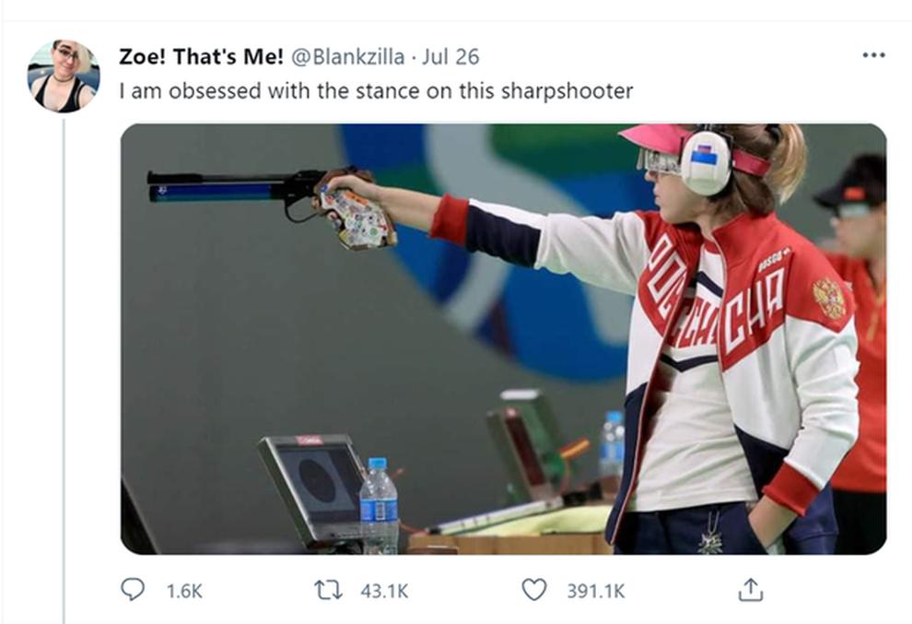Open Zoe's profile avatar picture
Viewport: 912px width, 624px height.
[x=64, y=76]
